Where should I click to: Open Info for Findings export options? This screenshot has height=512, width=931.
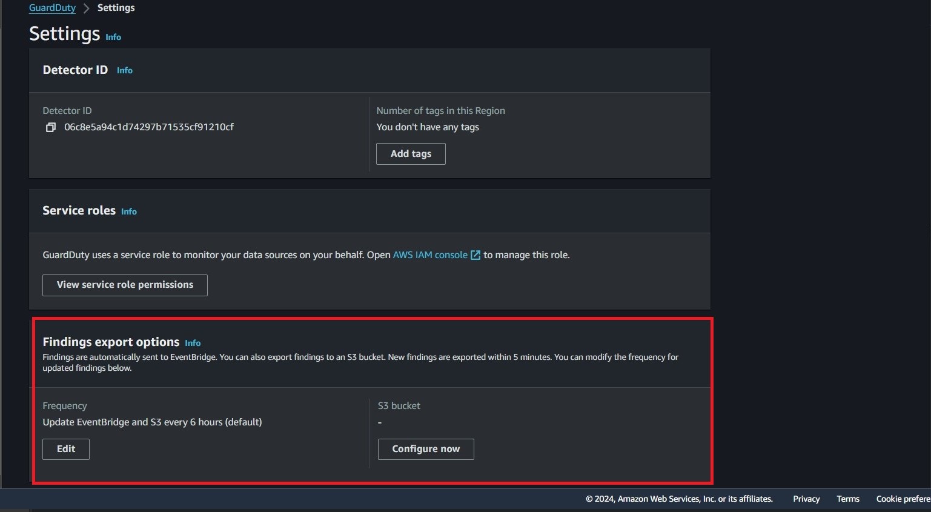coord(193,343)
